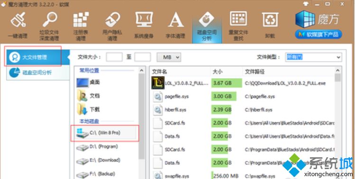Click the 3.00 GB size cell

224,96
